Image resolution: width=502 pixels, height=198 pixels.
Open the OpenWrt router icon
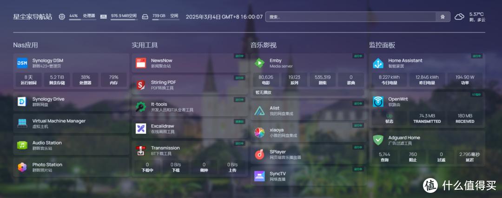378,102
